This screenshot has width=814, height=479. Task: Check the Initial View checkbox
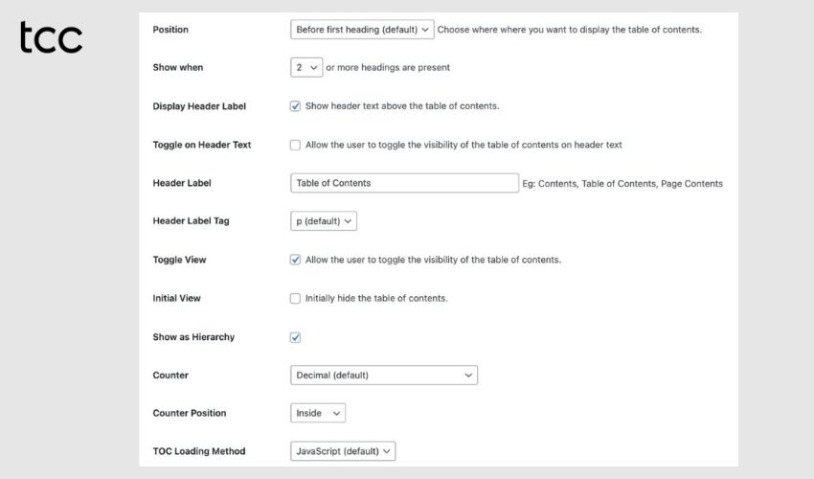point(296,298)
